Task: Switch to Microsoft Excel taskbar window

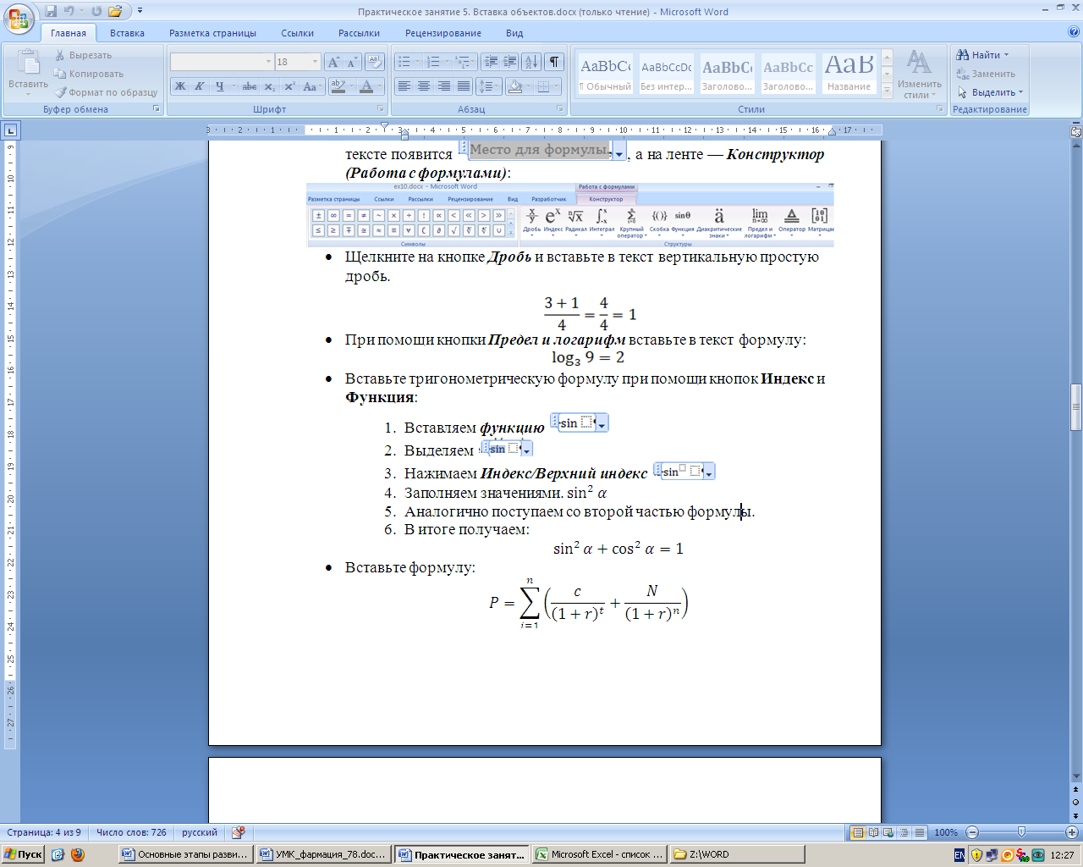Action: pyautogui.click(x=599, y=854)
